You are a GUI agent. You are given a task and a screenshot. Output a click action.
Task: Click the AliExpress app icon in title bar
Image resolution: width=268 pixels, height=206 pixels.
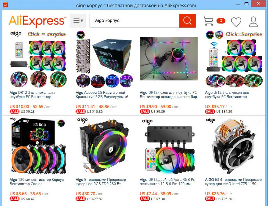5,5
